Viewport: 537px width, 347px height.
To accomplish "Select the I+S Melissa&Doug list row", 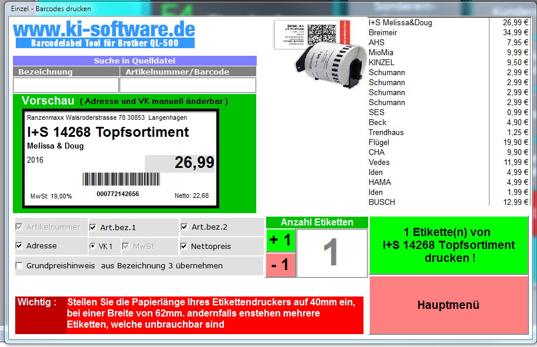I will 448,23.
